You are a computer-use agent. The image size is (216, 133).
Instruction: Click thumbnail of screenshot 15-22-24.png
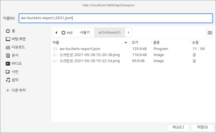pos(55,61)
